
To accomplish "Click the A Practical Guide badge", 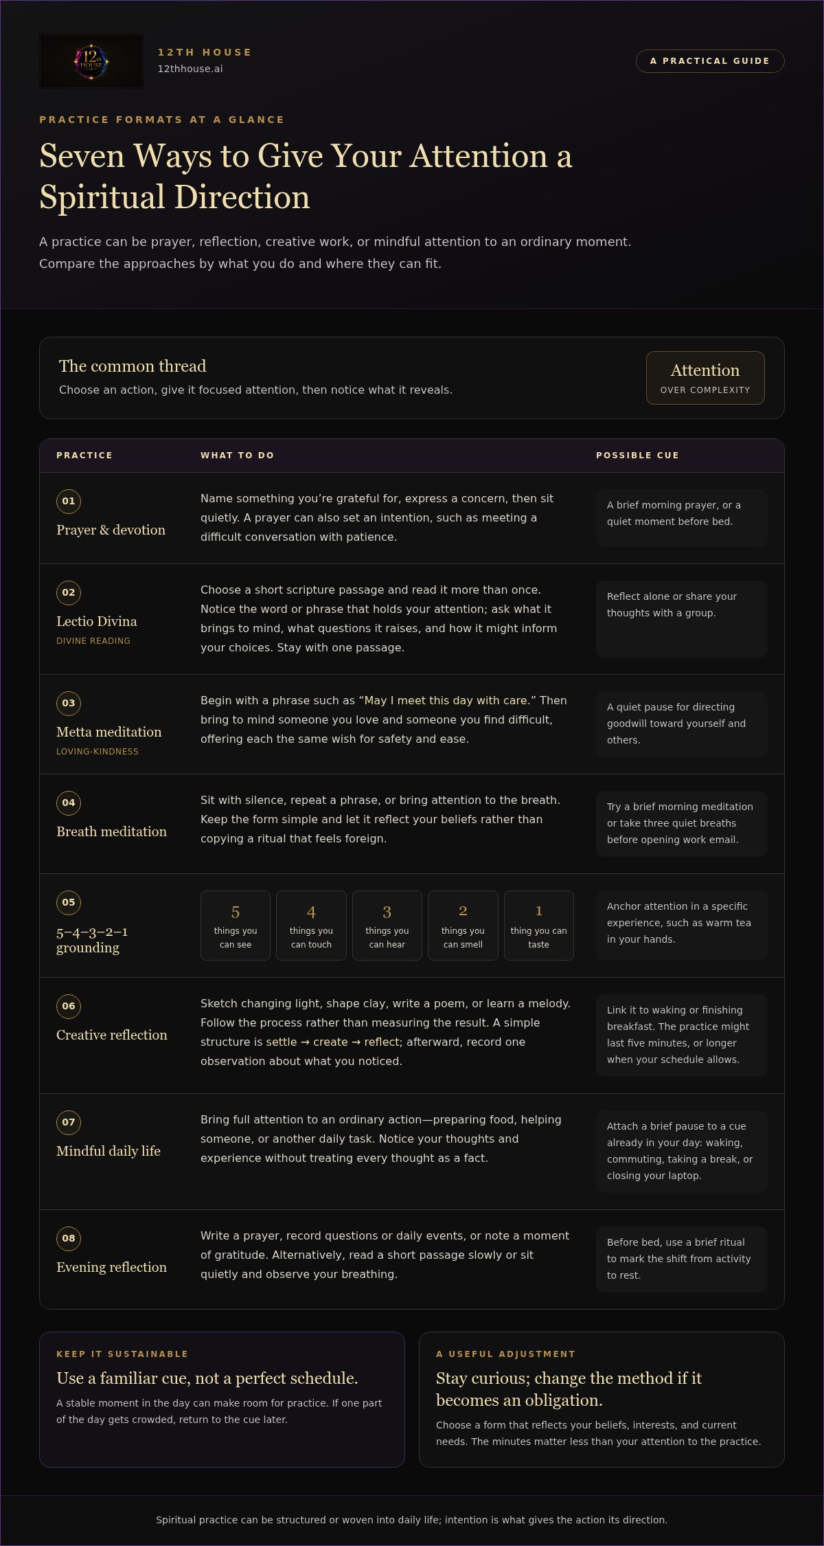I will (x=710, y=60).
